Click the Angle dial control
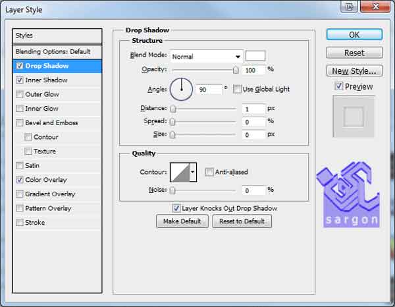The image size is (395, 307). point(182,89)
